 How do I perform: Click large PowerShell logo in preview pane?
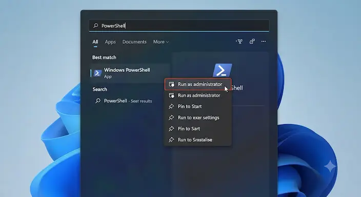(x=222, y=70)
